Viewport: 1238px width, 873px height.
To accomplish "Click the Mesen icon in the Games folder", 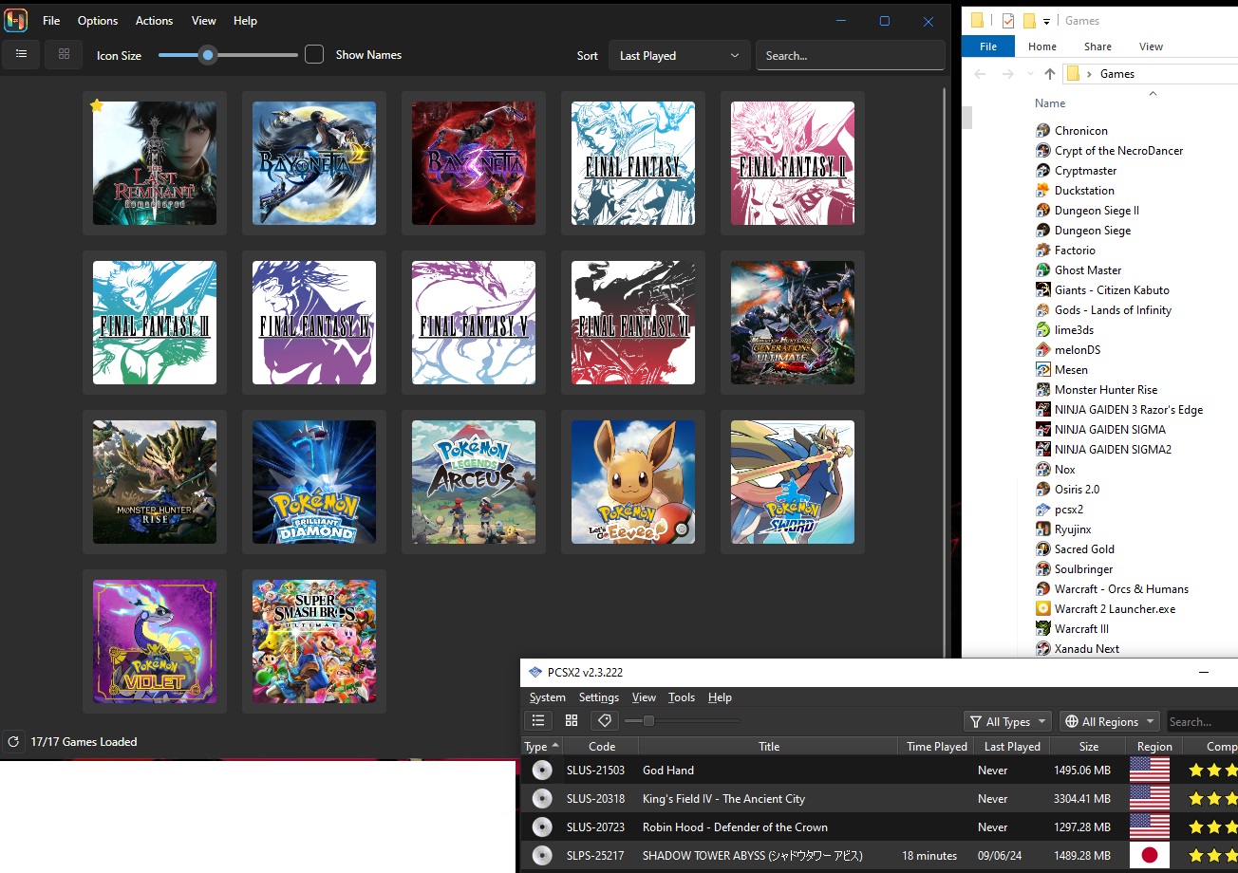I will pyautogui.click(x=1043, y=370).
